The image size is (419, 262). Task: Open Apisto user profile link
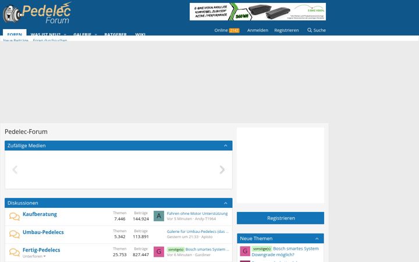(x=207, y=236)
